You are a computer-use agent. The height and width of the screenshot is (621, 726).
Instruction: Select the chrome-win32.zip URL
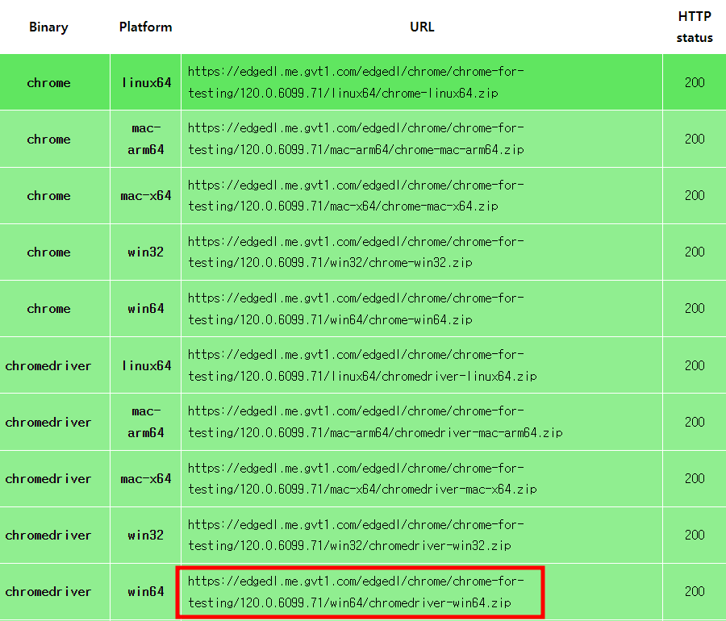(x=356, y=252)
